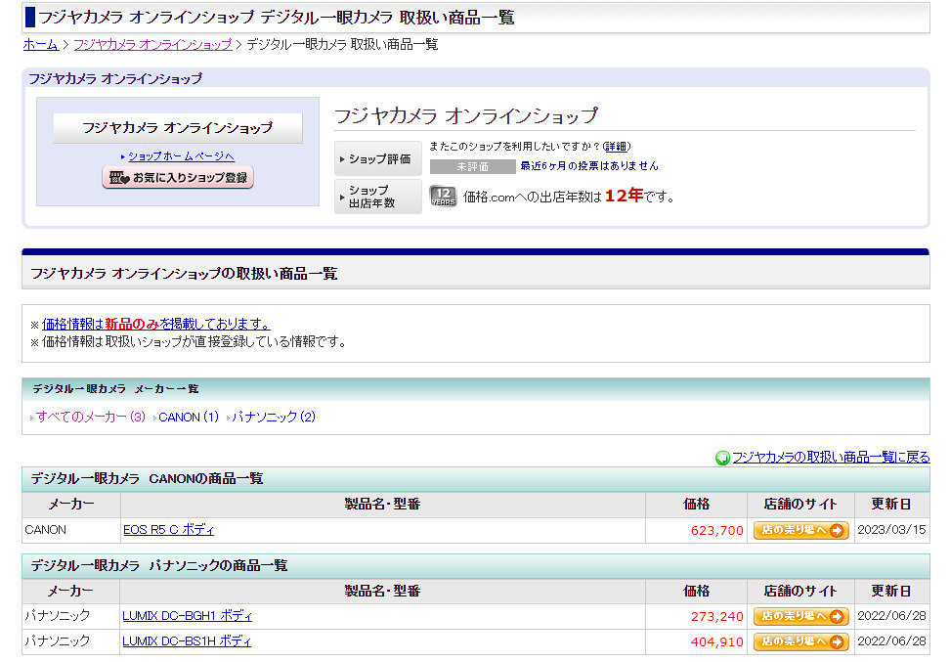The image size is (950, 662).
Task: Click the shop heart icon on favorite button
Action: (x=119, y=178)
